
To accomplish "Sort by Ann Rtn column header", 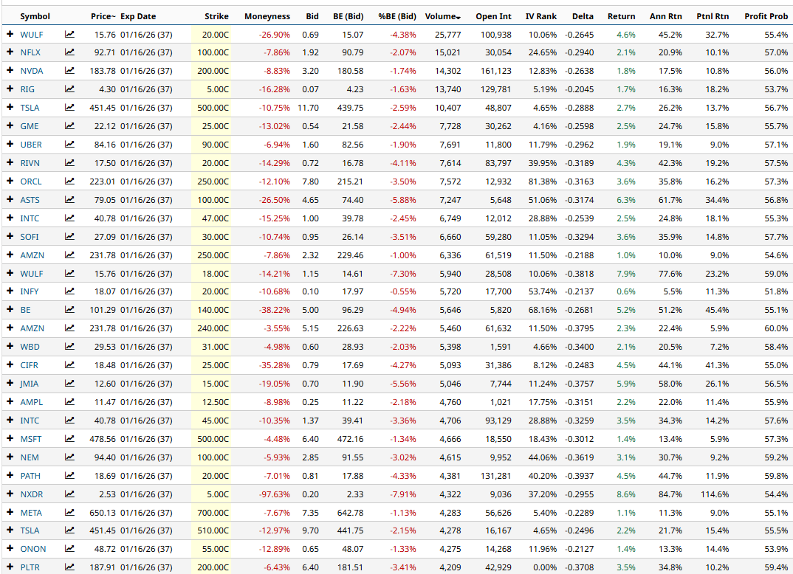I will pos(665,16).
